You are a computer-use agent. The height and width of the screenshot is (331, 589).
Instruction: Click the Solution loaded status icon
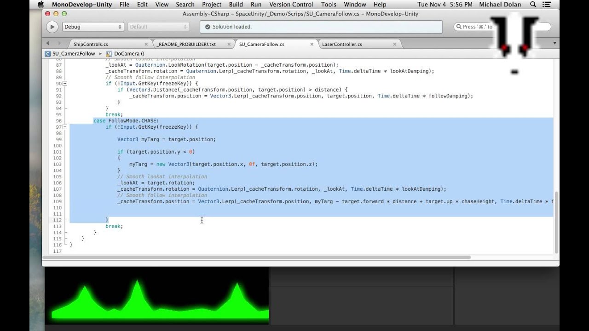(x=207, y=27)
